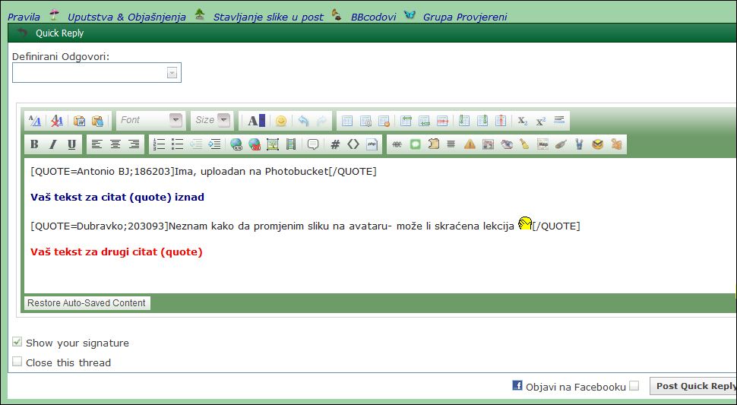Toggle source mode switch editor icon
The width and height of the screenshot is (737, 405).
tap(35, 121)
